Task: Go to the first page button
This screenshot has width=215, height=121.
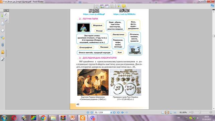Action: pos(88,112)
